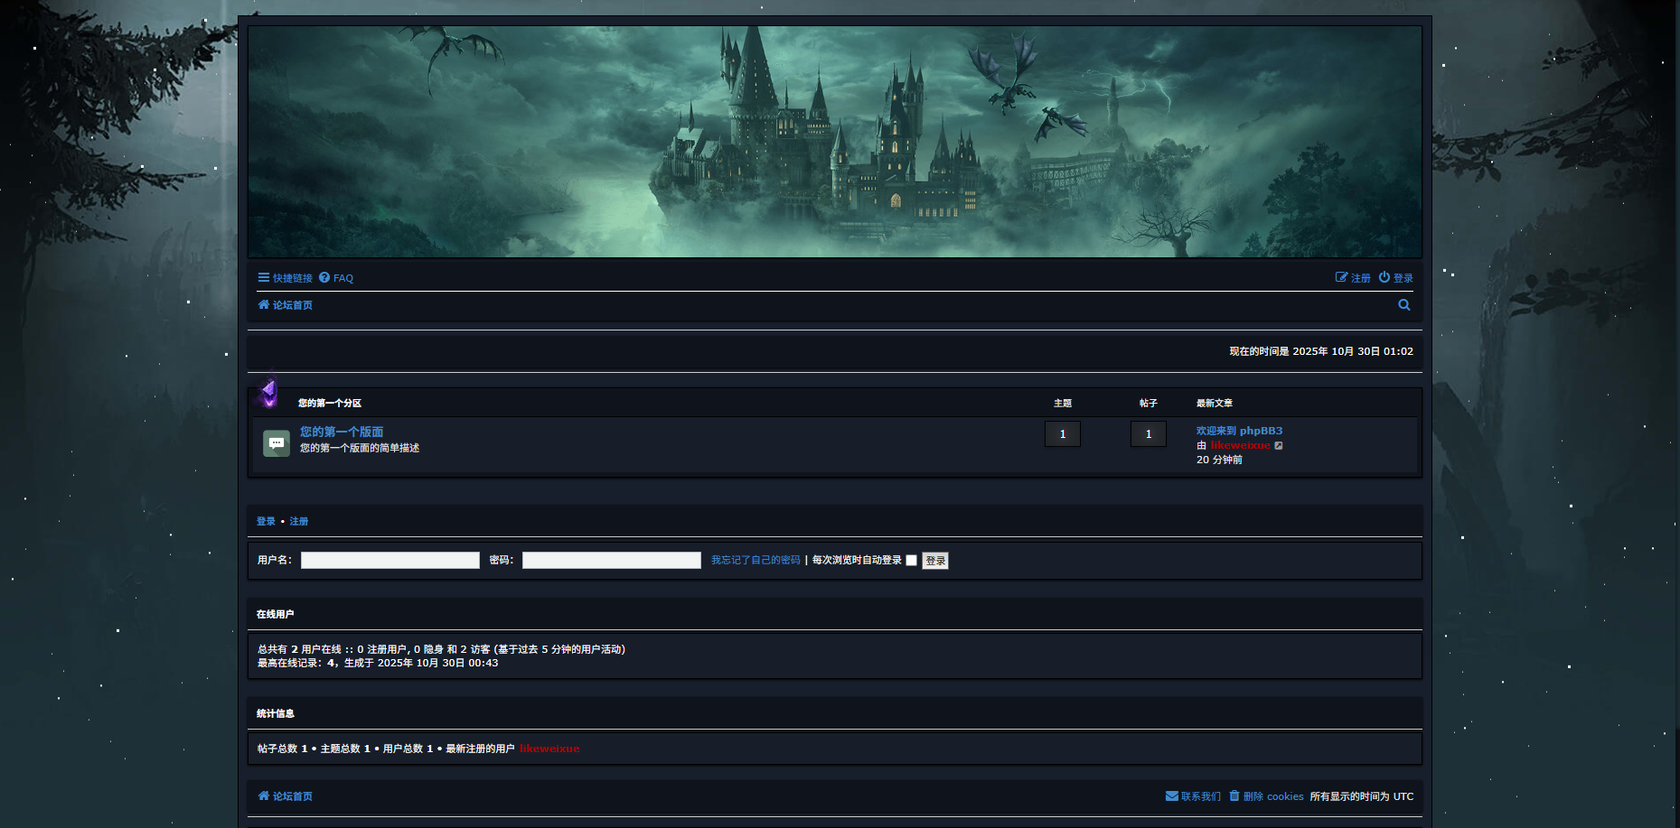Go to forum index via top home icon
The height and width of the screenshot is (828, 1680).
(264, 305)
